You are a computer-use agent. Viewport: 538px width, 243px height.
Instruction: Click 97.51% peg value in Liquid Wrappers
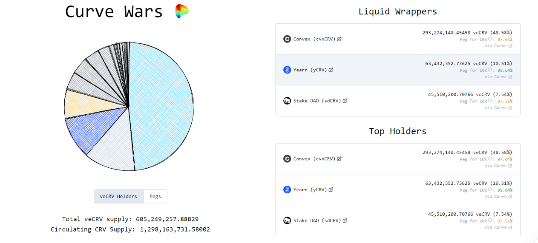pos(505,101)
